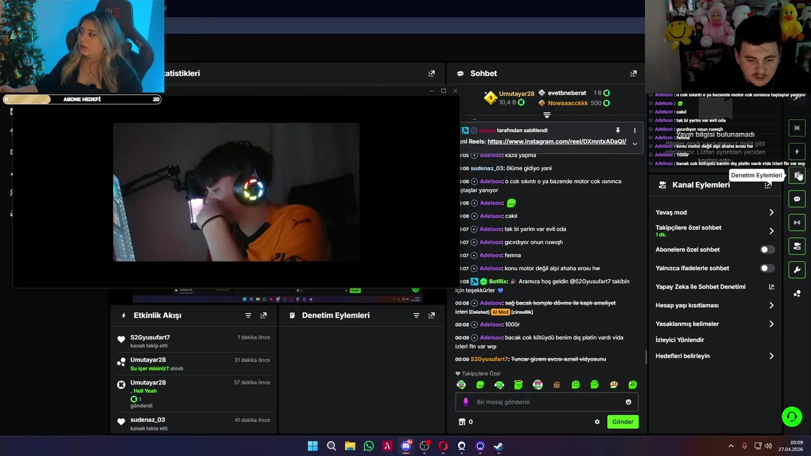Open the emoji picker in chat input
This screenshot has height=456, width=811.
click(x=629, y=402)
